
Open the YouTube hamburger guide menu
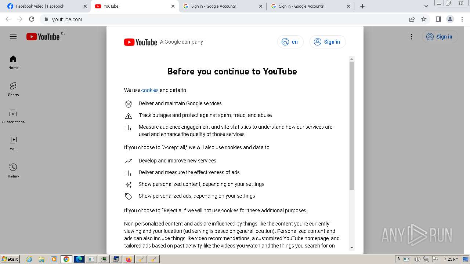pos(13,37)
